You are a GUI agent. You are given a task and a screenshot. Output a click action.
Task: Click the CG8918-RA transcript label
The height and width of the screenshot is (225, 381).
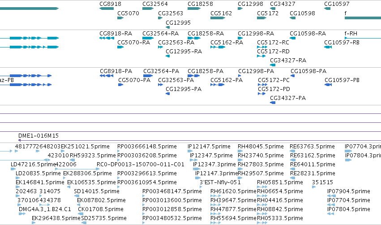(116, 33)
